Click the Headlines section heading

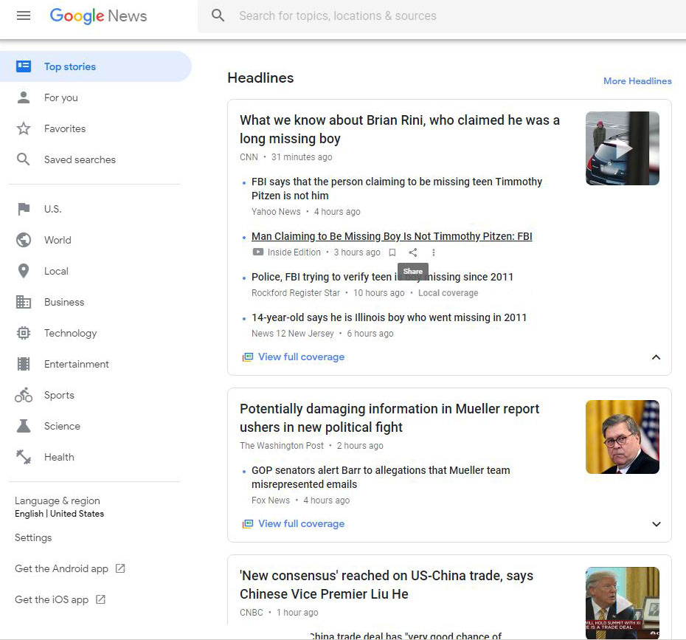(260, 78)
